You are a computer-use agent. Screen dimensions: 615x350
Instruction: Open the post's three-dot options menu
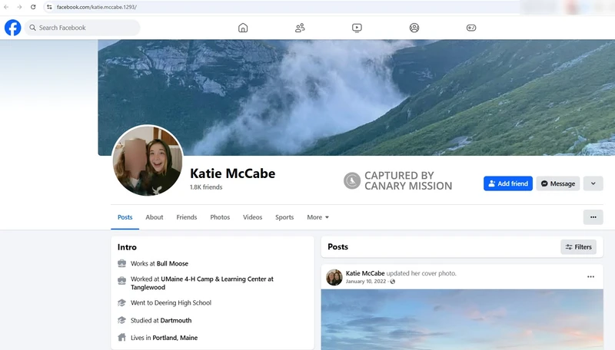pyautogui.click(x=590, y=276)
